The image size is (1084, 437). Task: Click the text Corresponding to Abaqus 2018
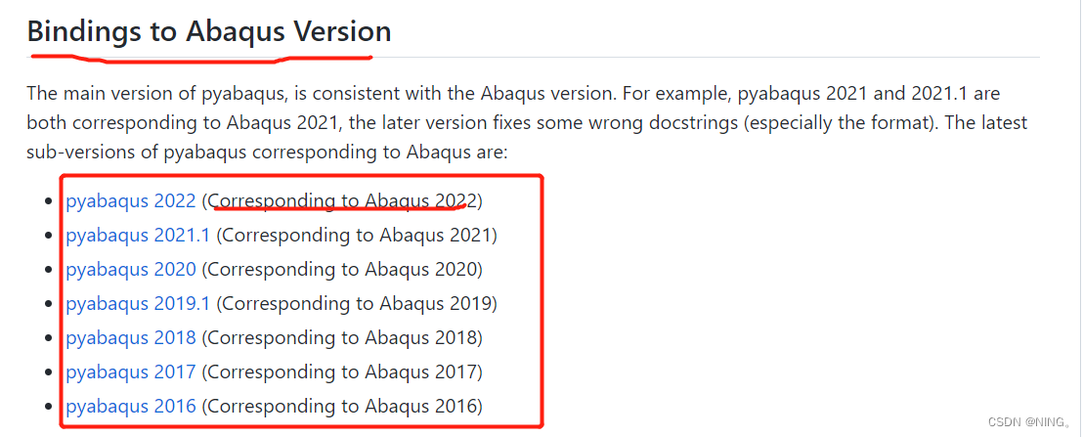click(342, 338)
